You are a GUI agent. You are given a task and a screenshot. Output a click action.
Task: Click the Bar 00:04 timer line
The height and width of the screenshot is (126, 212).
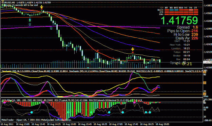(183, 59)
